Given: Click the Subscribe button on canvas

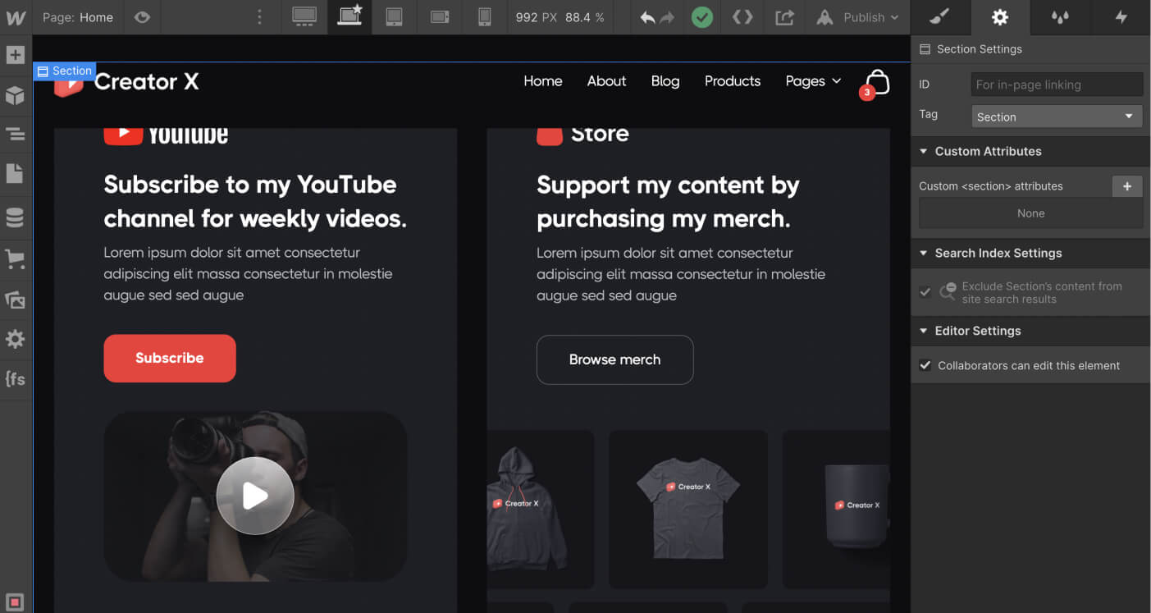Looking at the screenshot, I should point(169,359).
